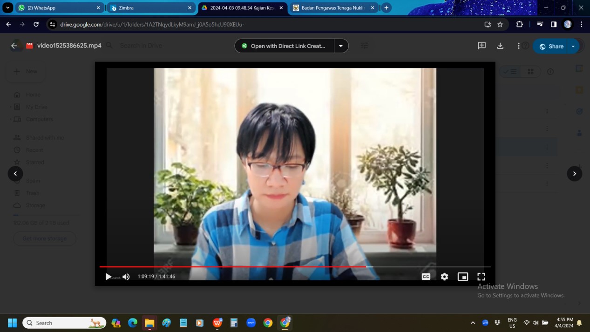
Task: Open the Chrome profile avatar
Action: click(567, 24)
